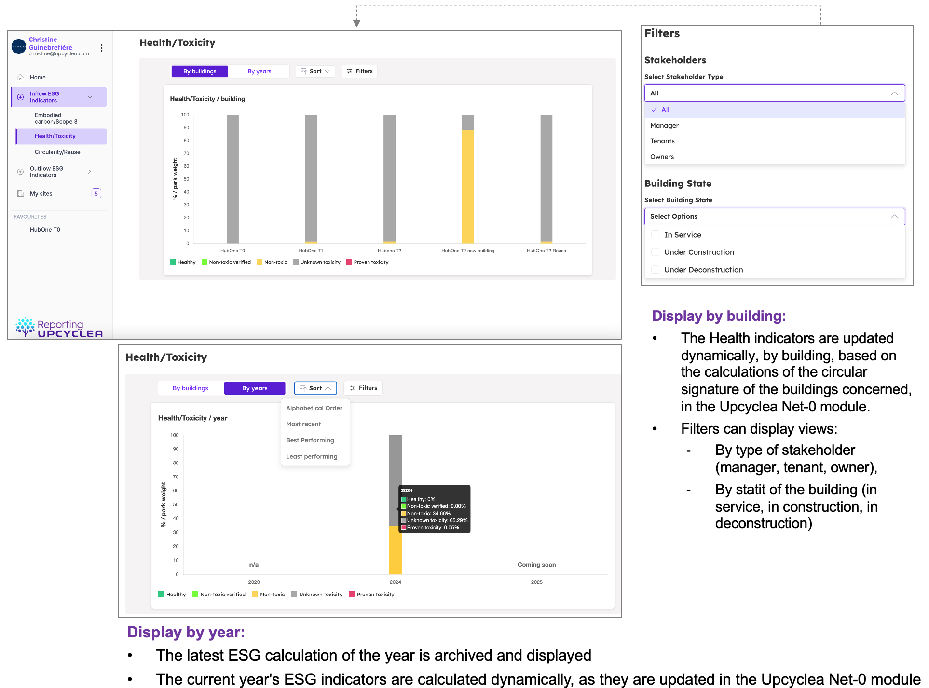Open Health/Toxicity sidebar item
Image resolution: width=929 pixels, height=688 pixels.
[x=61, y=136]
